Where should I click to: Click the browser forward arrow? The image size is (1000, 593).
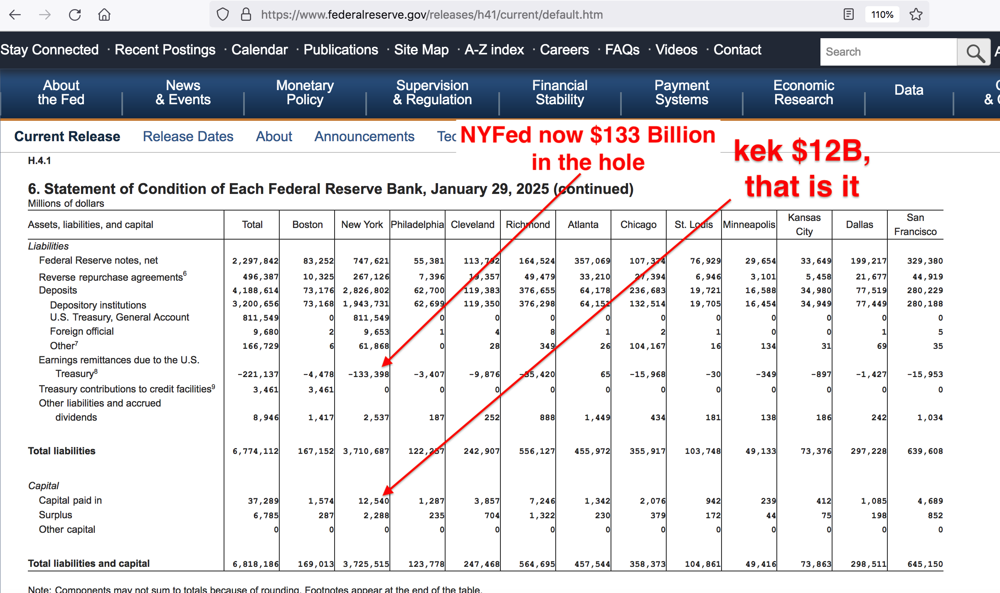pos(45,15)
